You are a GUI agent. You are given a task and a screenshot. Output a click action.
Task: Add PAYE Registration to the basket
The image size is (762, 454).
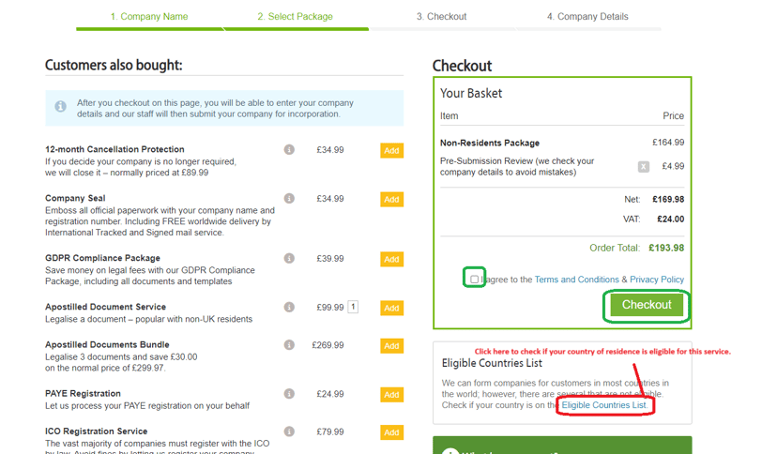391,395
